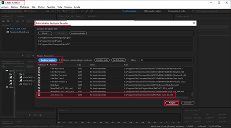Click plugin list vertical scrollbar
This screenshot has width=231, height=128.
(192, 94)
